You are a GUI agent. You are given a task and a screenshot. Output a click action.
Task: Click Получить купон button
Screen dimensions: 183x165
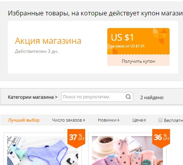(x=138, y=61)
